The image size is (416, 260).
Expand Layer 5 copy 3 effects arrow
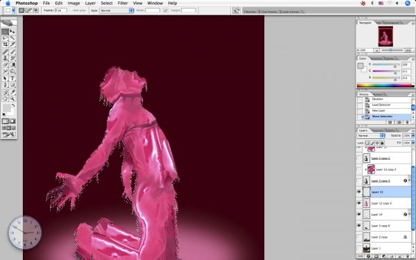409,181
